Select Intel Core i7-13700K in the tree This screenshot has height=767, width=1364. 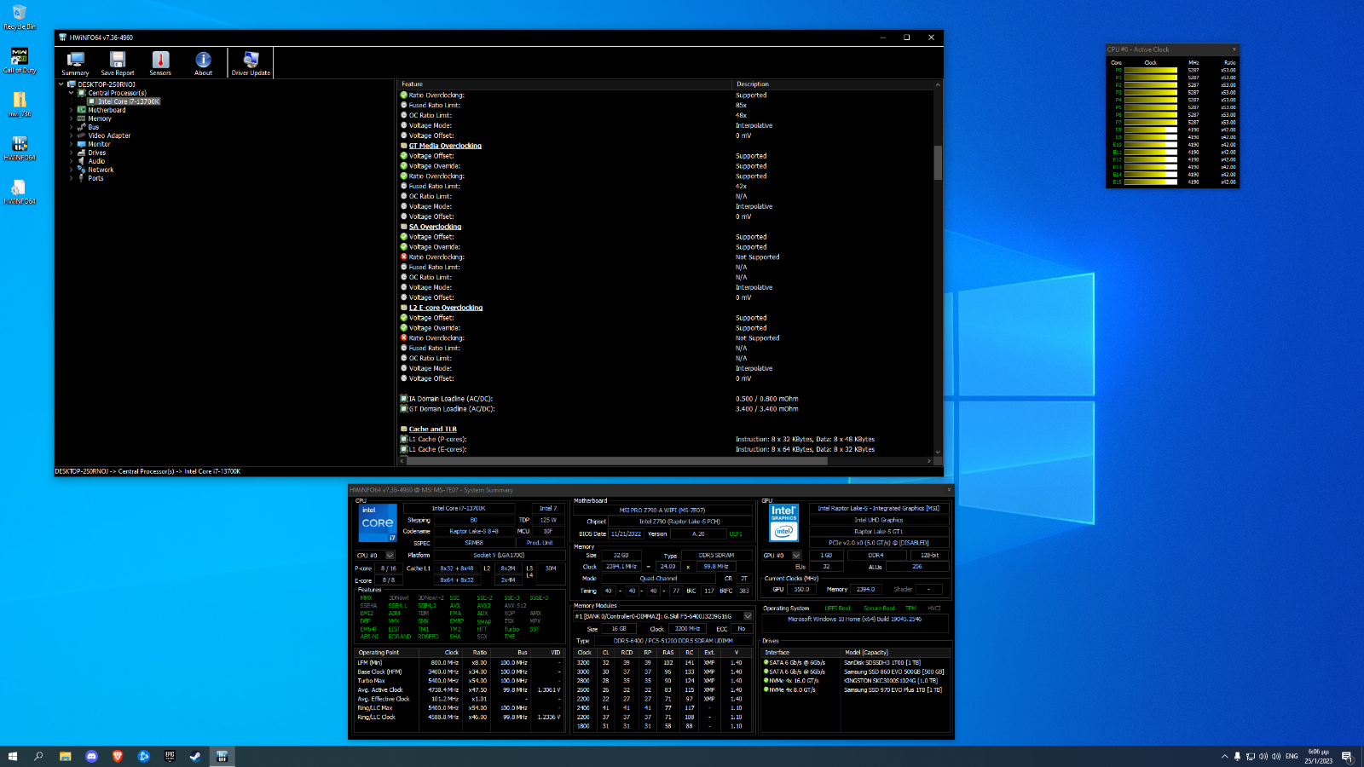click(x=128, y=101)
